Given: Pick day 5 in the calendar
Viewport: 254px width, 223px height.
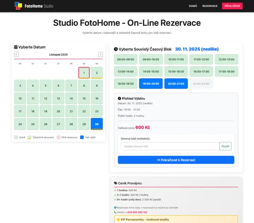Looking at the screenshot, I should (45, 85).
